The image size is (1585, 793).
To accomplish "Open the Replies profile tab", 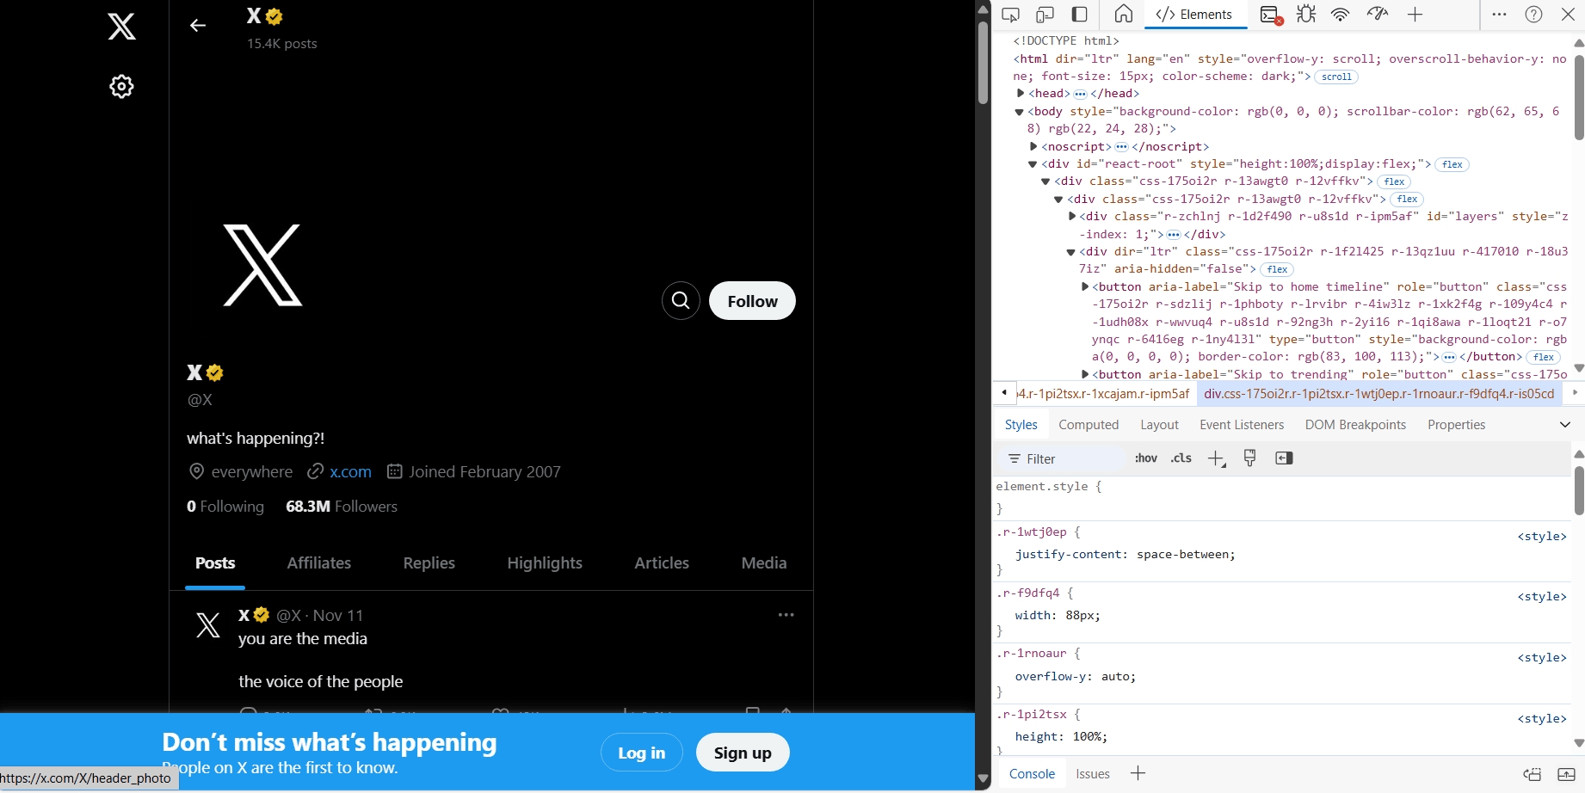I will click(429, 563).
